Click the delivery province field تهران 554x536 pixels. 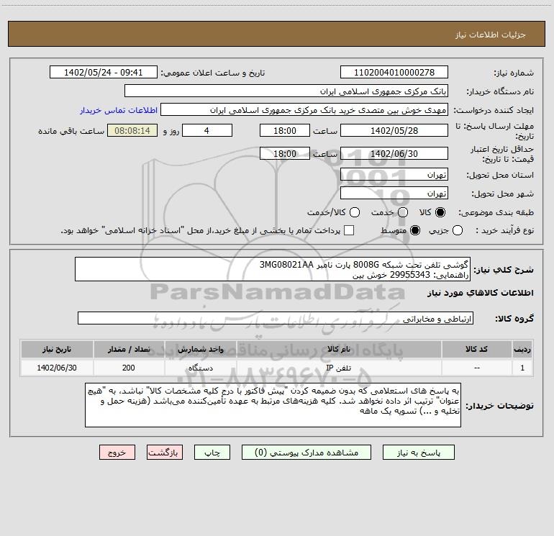[394, 175]
